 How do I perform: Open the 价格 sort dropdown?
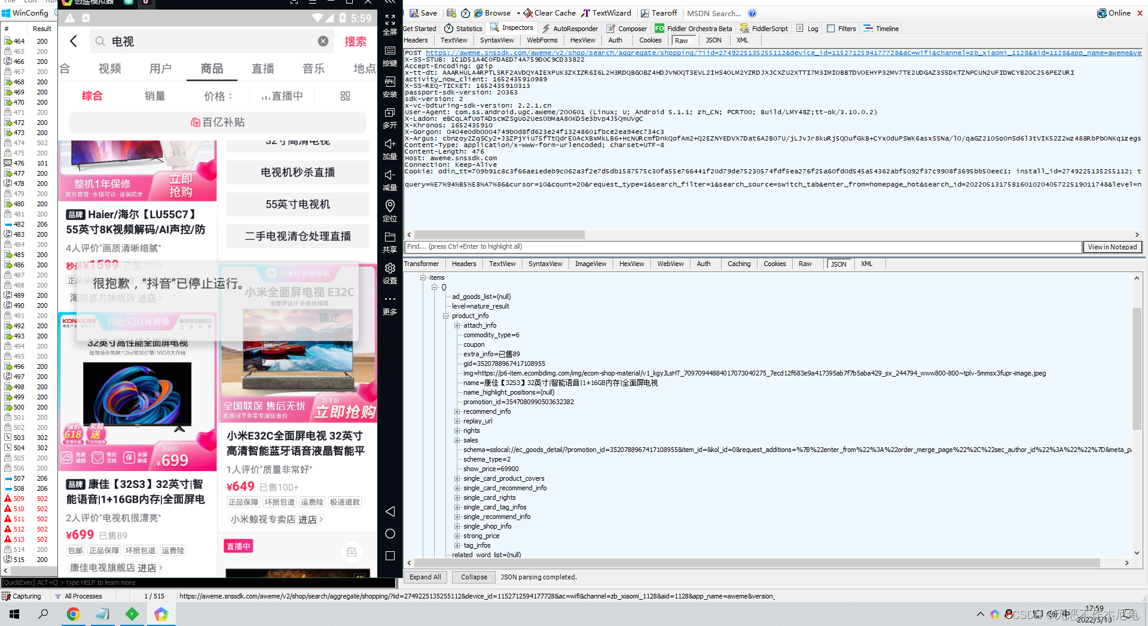218,96
